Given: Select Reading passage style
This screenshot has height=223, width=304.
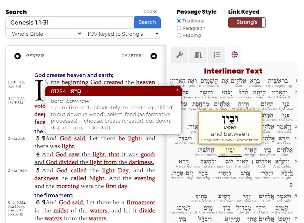Looking at the screenshot, I should 178,35.
